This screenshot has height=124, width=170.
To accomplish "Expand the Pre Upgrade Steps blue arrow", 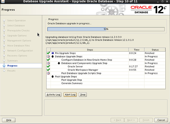I will click(x=53, y=53).
